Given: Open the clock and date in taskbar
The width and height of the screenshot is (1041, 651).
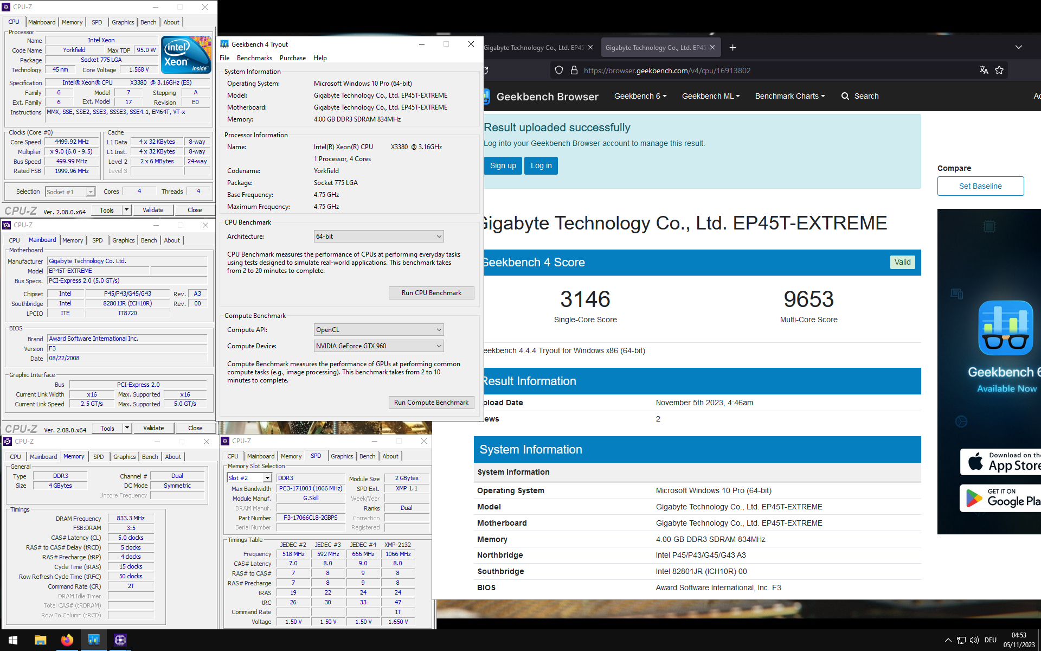Looking at the screenshot, I should click(1019, 640).
